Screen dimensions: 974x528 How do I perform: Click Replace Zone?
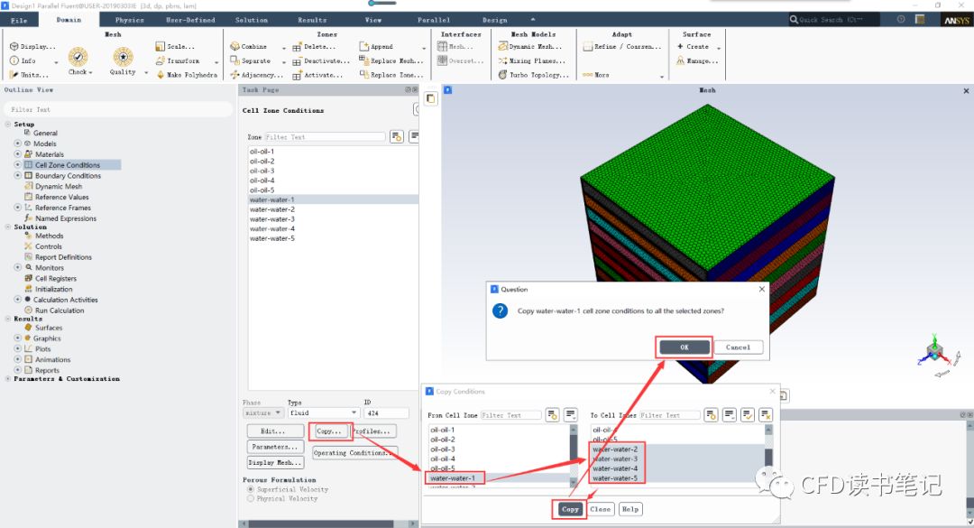[x=391, y=75]
